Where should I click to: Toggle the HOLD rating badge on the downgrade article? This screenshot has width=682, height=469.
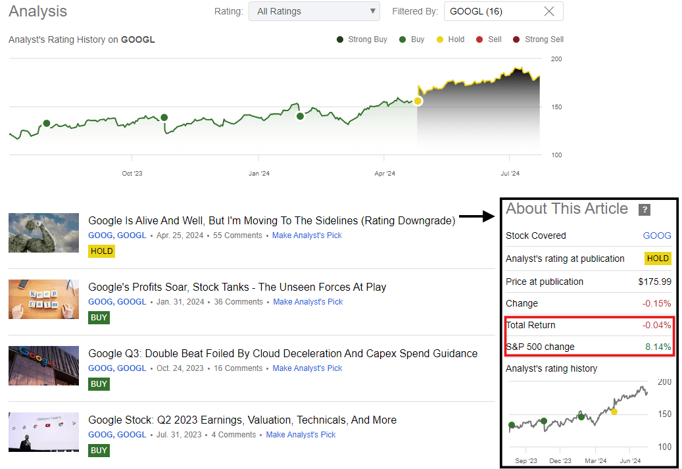(x=101, y=251)
